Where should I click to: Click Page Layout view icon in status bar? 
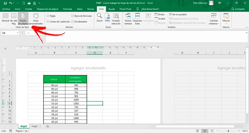(204, 131)
